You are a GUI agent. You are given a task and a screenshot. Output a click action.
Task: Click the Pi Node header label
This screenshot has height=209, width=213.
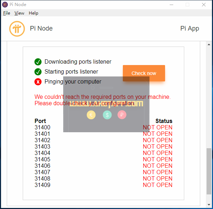[41, 28]
